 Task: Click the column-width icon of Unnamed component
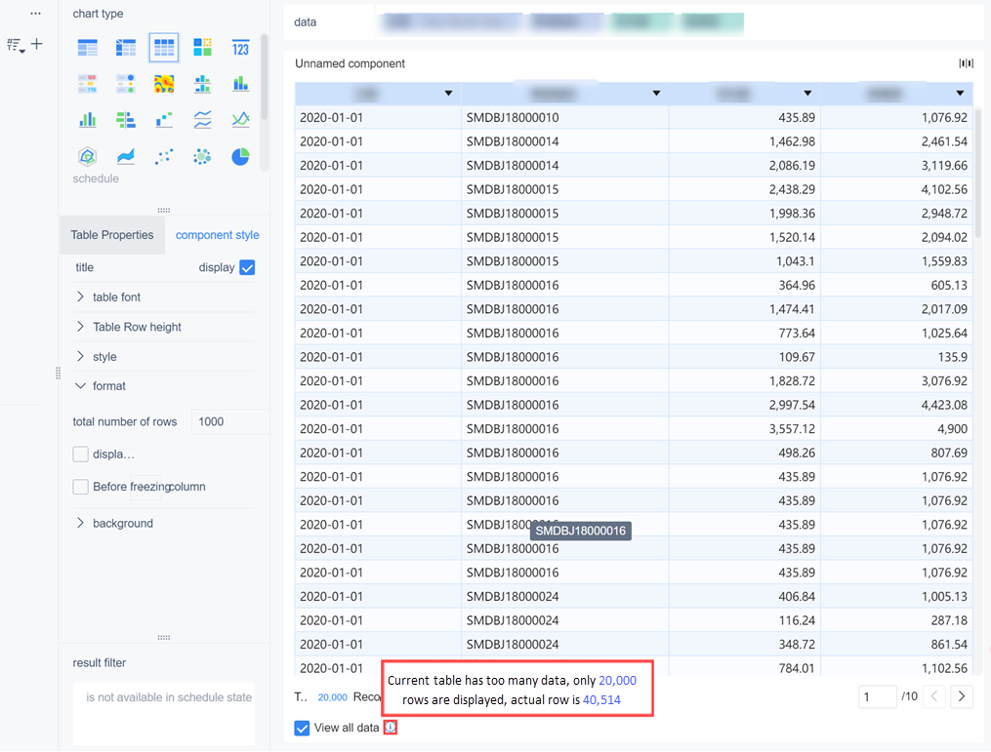click(966, 63)
